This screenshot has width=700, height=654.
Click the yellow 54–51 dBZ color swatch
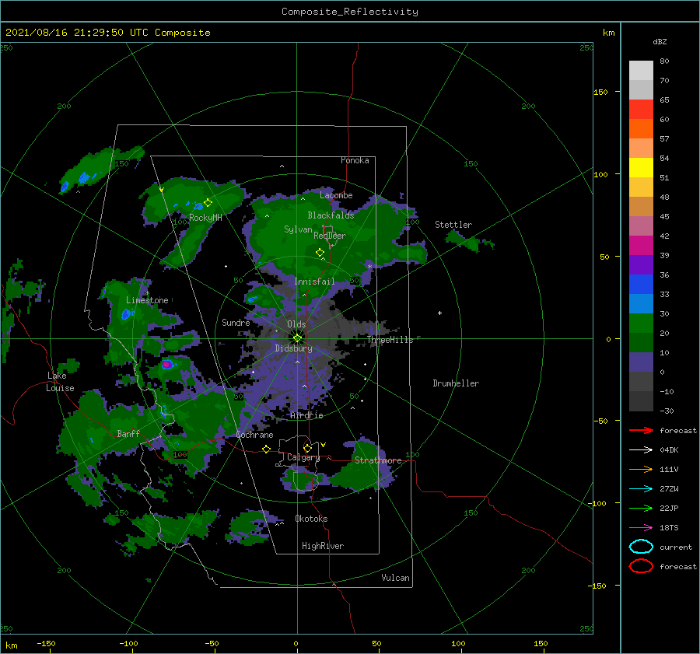point(641,168)
